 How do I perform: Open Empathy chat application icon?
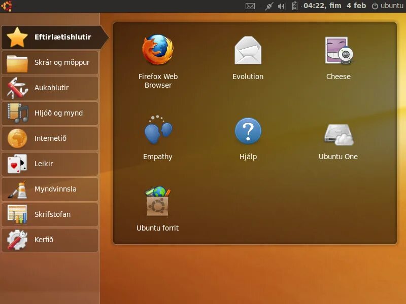[158, 130]
